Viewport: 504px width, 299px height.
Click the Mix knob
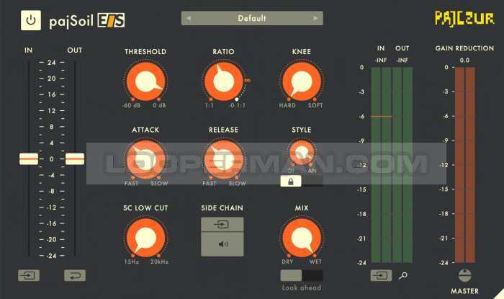click(x=302, y=238)
